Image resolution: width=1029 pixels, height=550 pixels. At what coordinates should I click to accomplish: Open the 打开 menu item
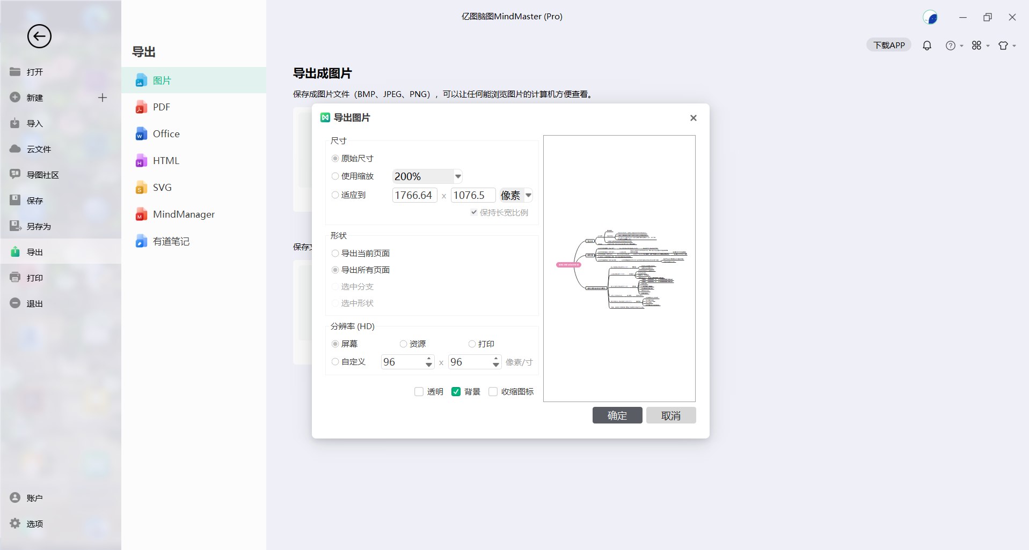point(61,72)
